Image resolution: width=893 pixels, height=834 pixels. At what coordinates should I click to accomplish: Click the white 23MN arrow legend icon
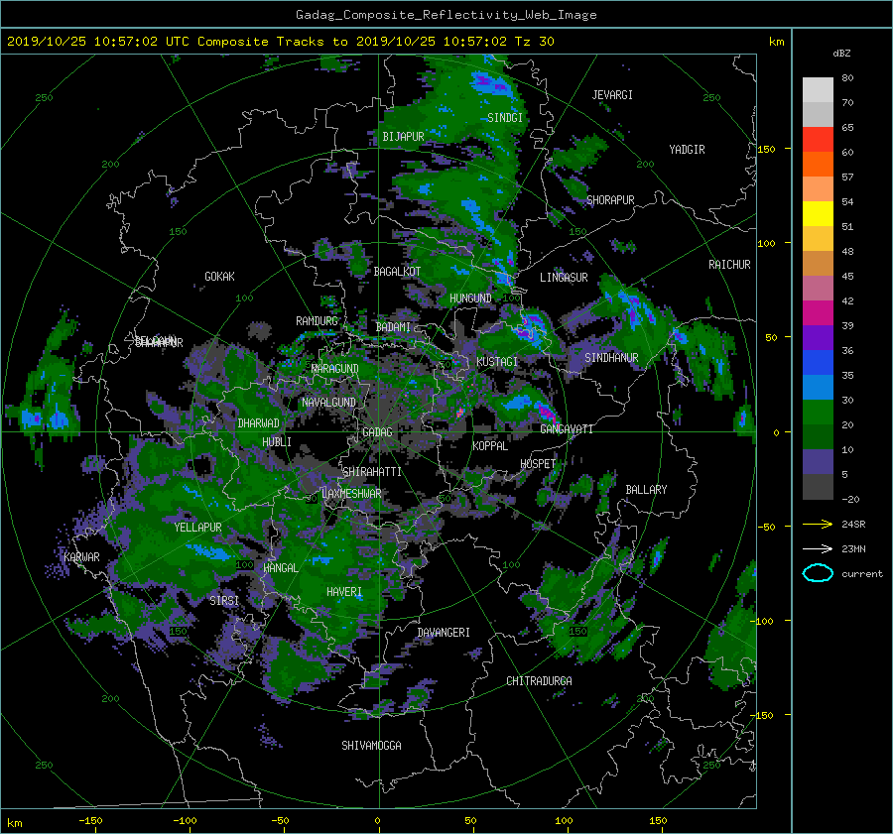pyautogui.click(x=818, y=548)
